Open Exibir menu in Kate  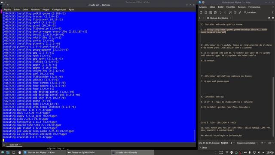tap(220, 7)
